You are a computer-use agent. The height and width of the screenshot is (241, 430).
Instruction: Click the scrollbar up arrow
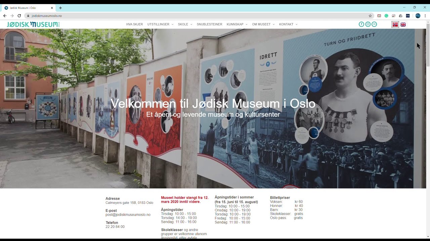(428, 22)
